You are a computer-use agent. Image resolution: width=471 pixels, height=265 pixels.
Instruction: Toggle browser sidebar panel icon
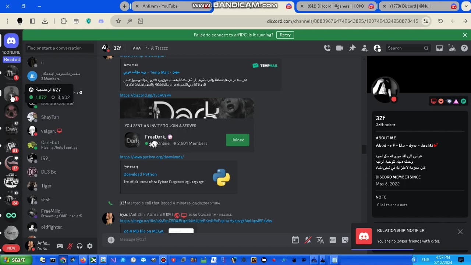click(32, 21)
